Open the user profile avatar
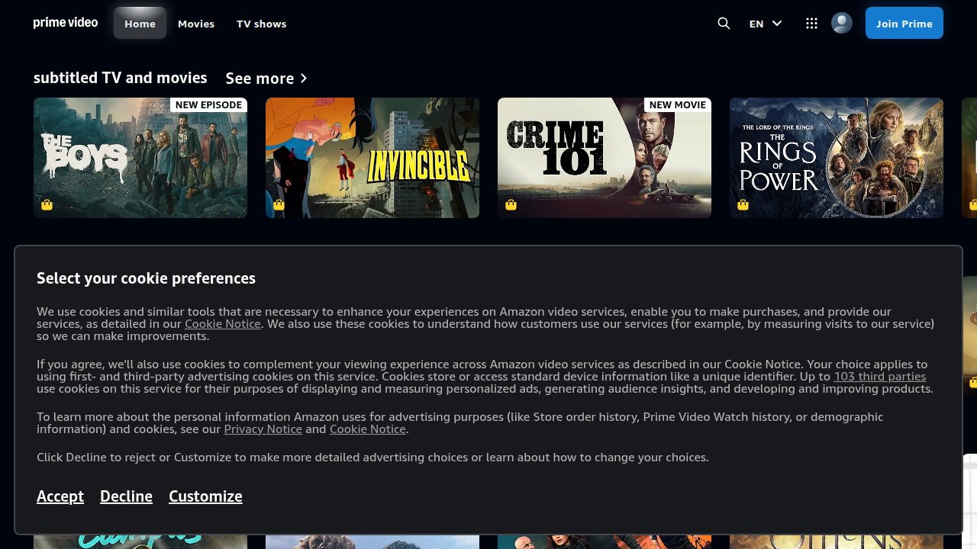The height and width of the screenshot is (549, 977). (x=841, y=23)
